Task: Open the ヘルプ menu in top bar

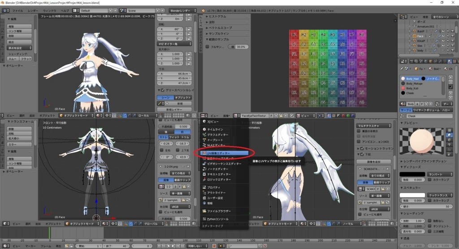Action: point(65,11)
